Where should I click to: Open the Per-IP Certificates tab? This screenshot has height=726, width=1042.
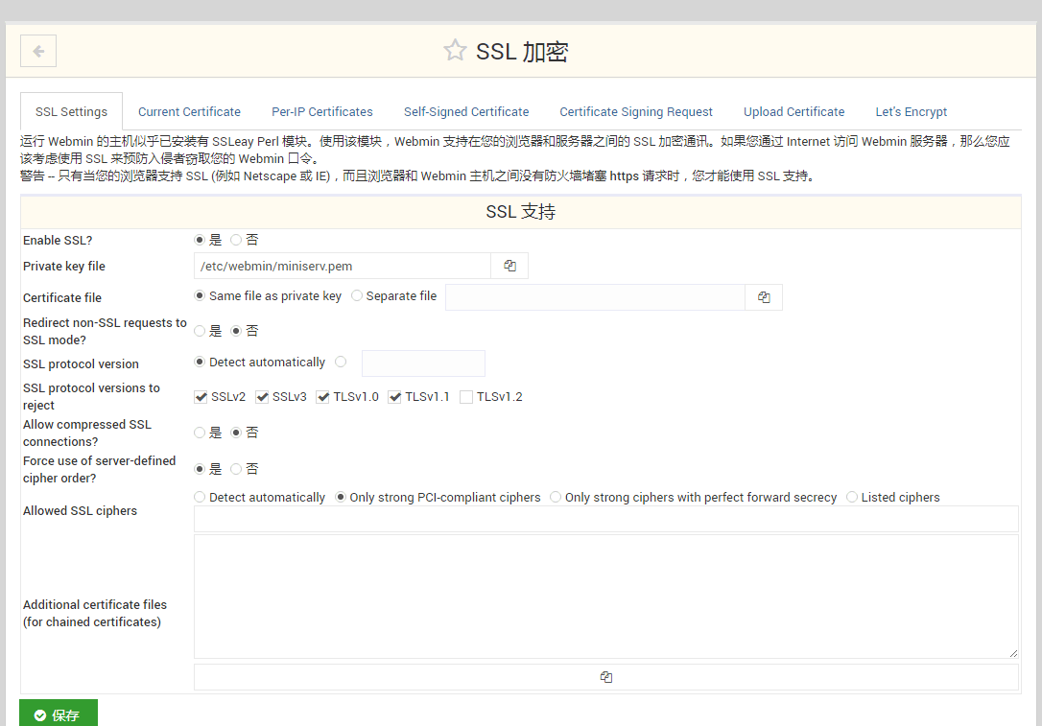[x=322, y=111]
